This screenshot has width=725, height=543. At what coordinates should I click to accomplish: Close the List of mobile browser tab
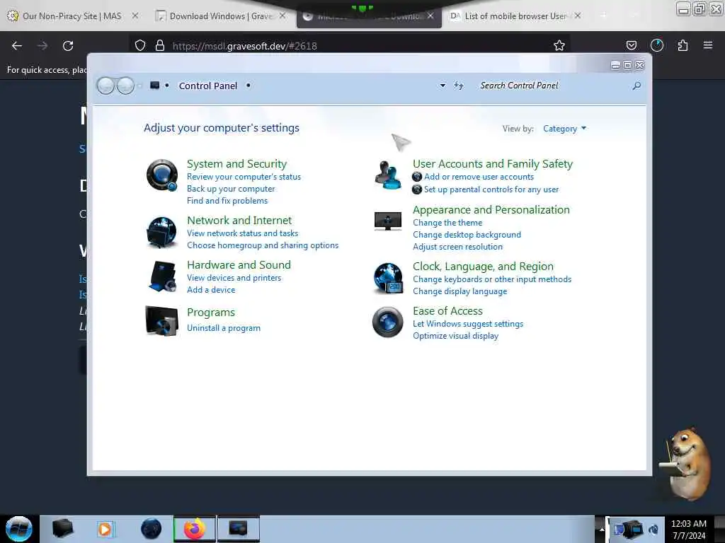pos(578,16)
